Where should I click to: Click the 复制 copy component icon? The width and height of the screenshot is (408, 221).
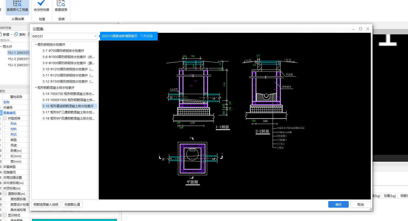[20, 34]
